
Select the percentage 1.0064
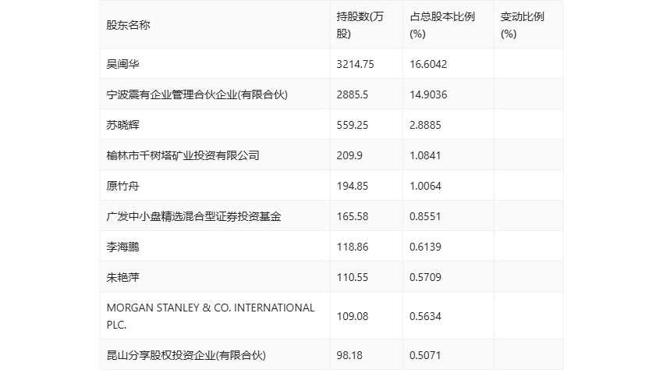point(425,186)
